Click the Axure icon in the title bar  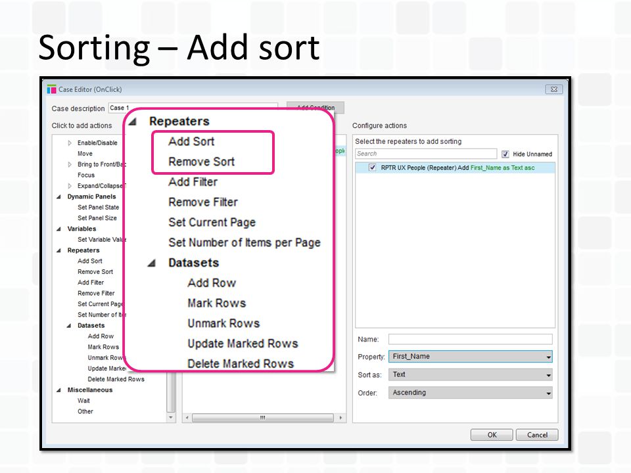[x=51, y=89]
